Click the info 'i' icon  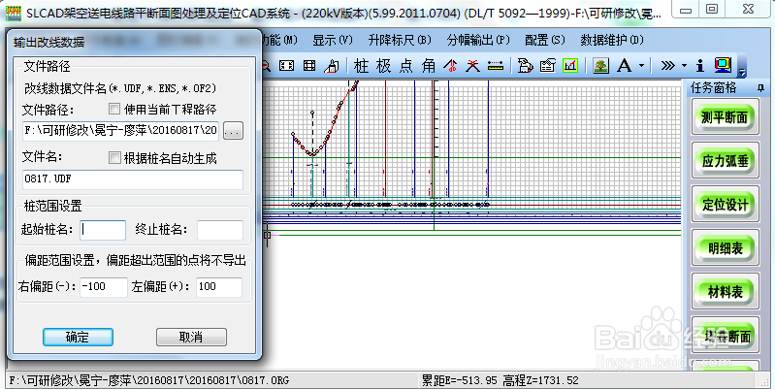[700, 65]
